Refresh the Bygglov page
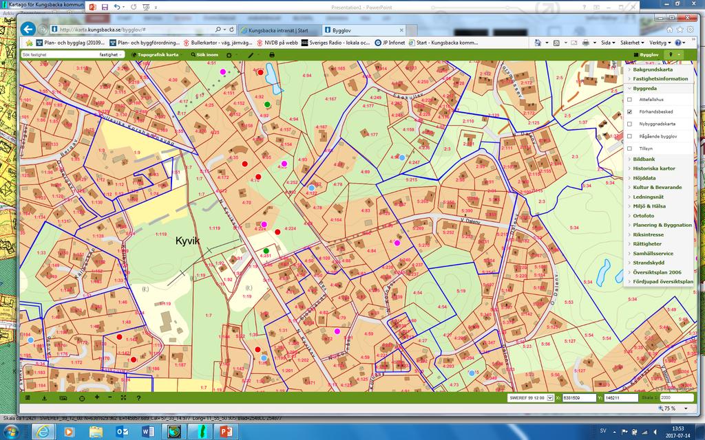Viewport: 705px width, 440px height. 232,30
